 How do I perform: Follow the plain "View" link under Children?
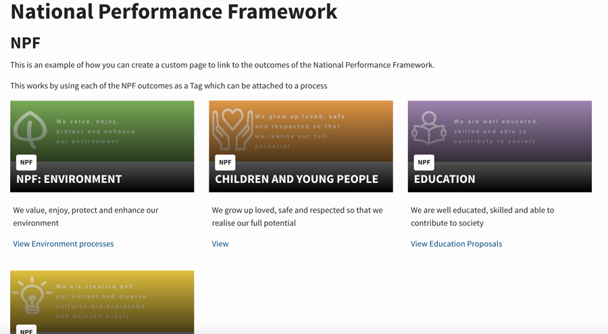pyautogui.click(x=220, y=244)
